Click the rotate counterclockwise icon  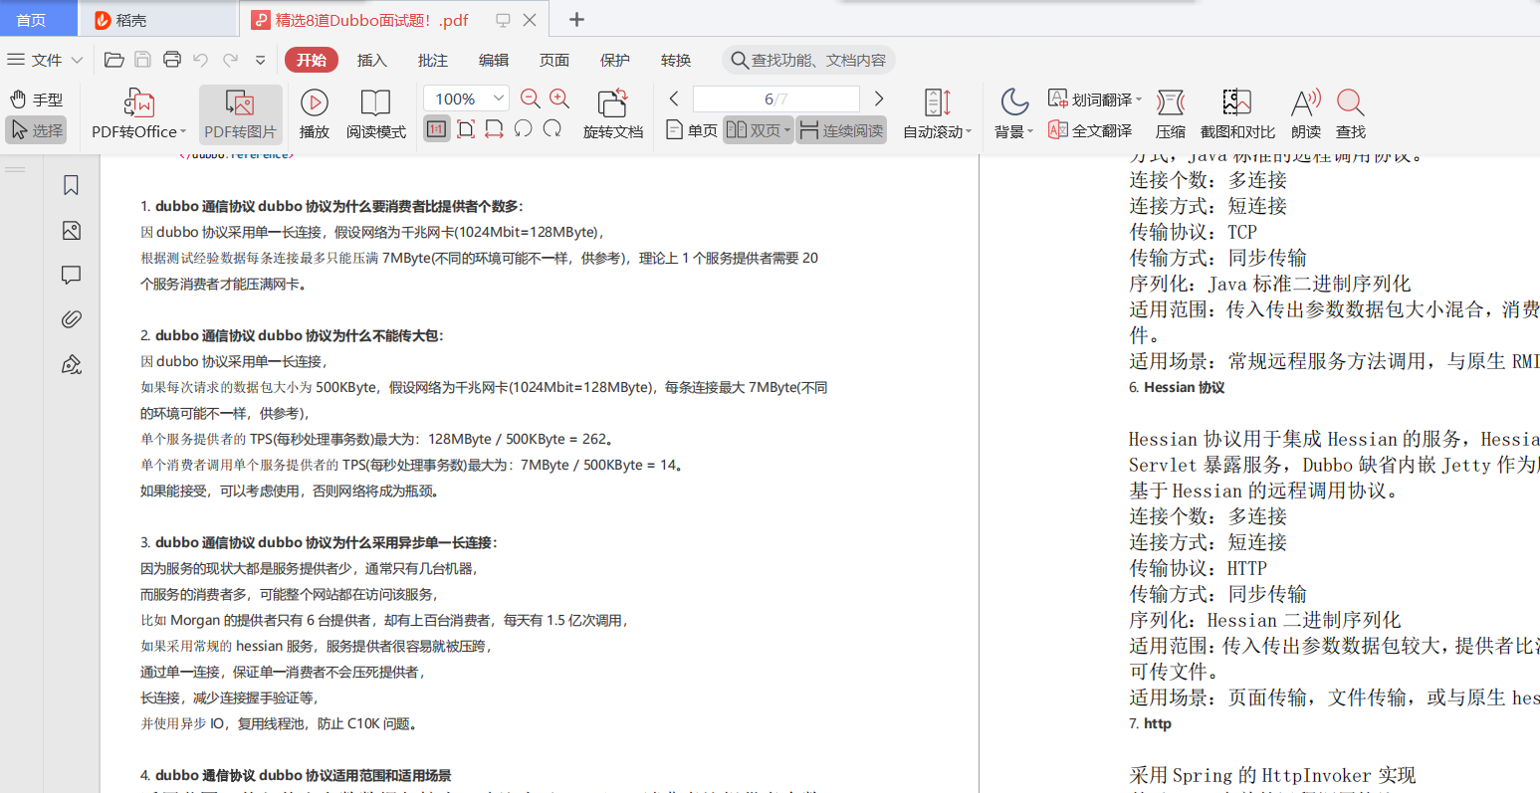pyautogui.click(x=524, y=129)
